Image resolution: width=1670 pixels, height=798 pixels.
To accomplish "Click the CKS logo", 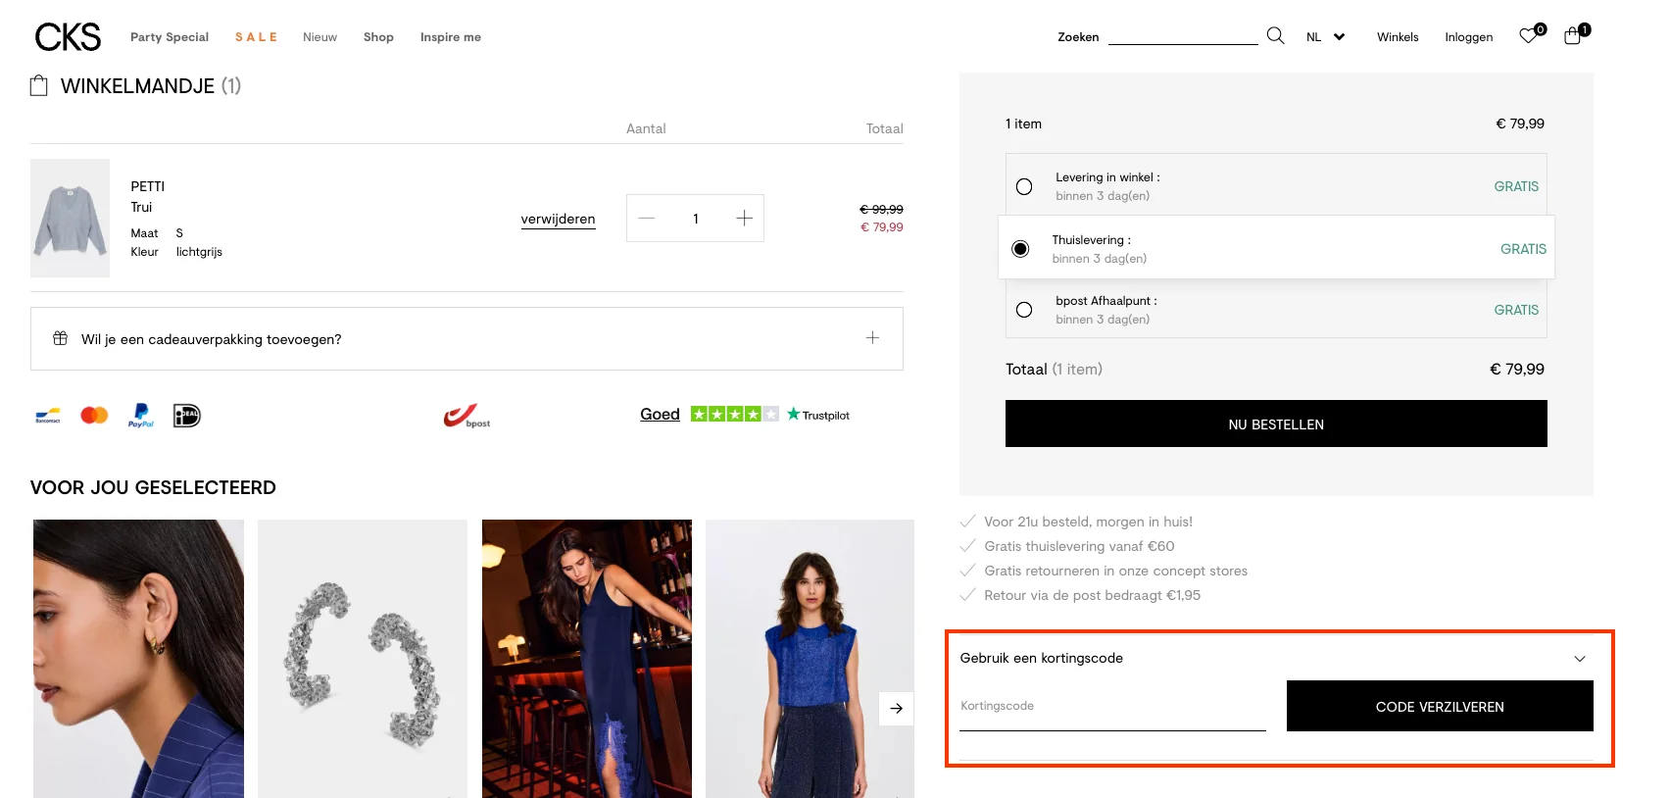I will tap(68, 37).
